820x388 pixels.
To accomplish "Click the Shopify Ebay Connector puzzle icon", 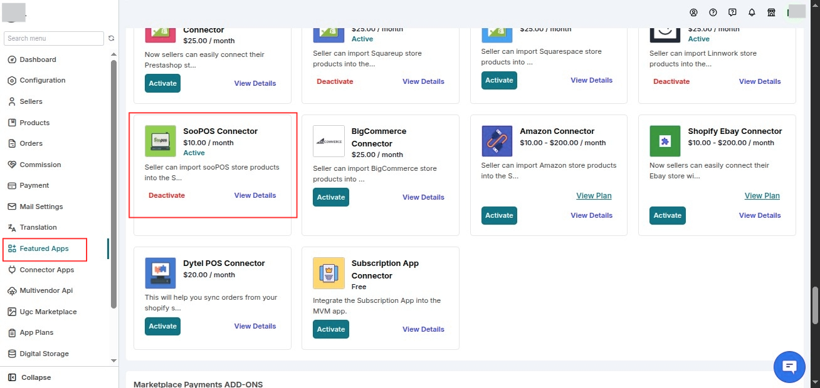I will coord(665,141).
